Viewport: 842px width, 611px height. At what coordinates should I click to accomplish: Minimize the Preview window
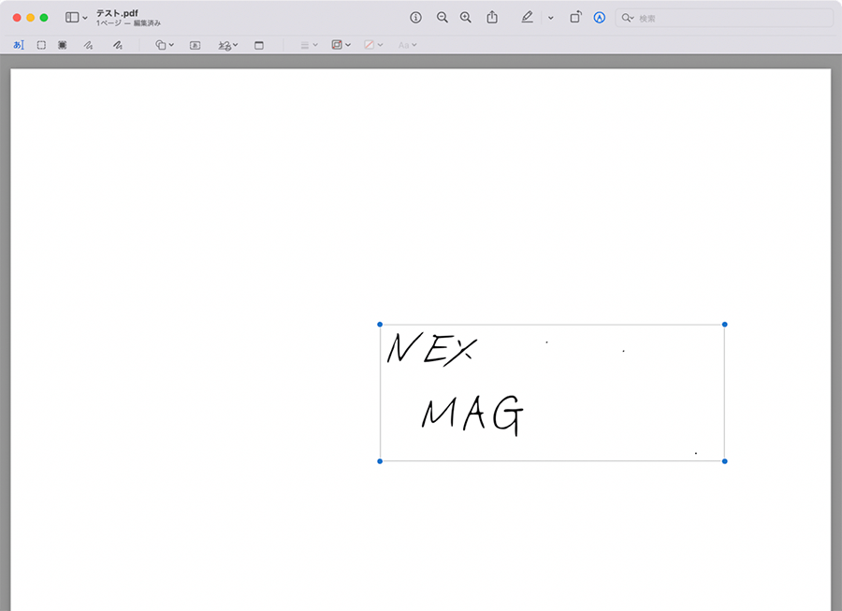point(30,18)
